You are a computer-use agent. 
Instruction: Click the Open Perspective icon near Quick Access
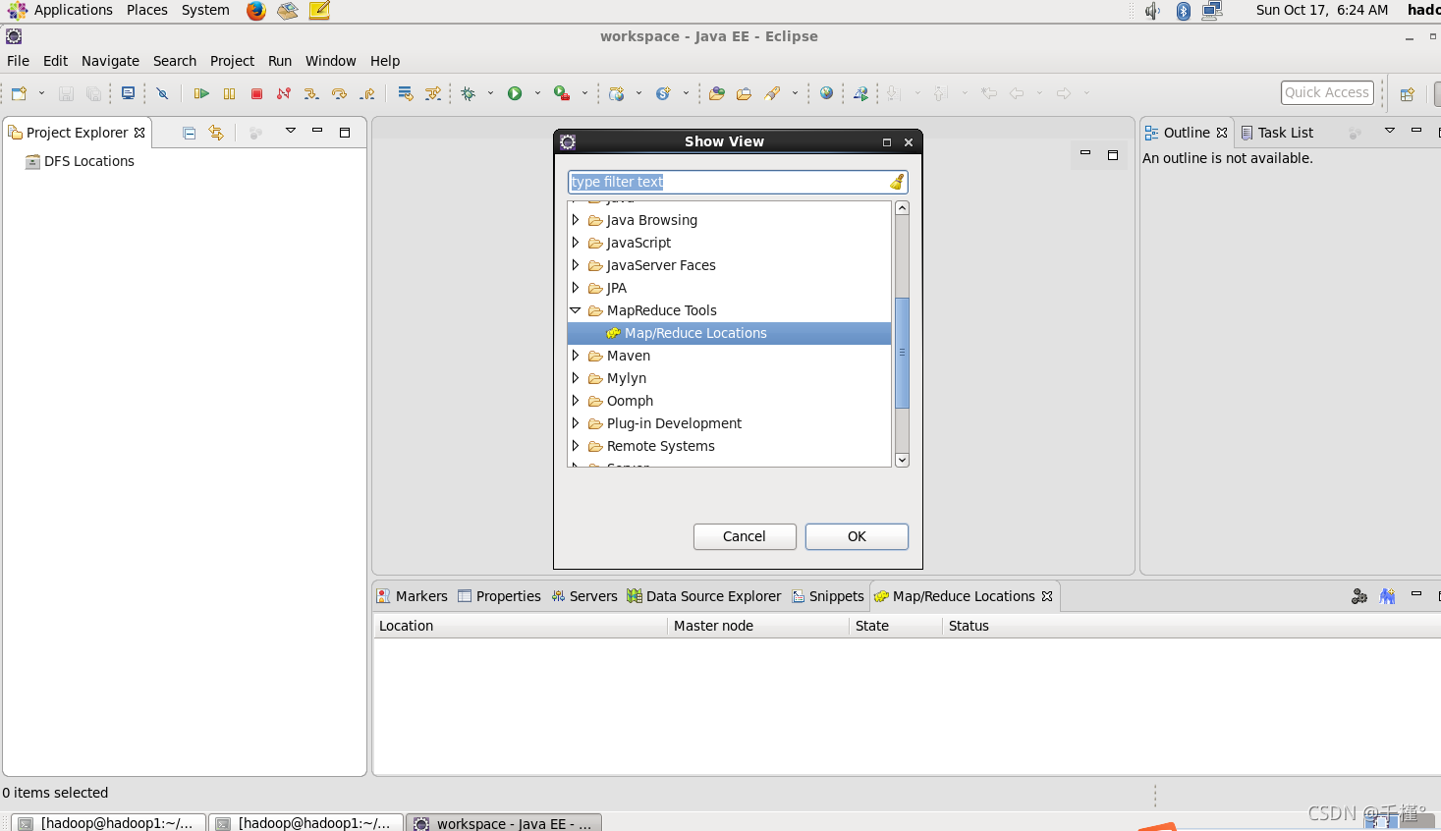1407,92
